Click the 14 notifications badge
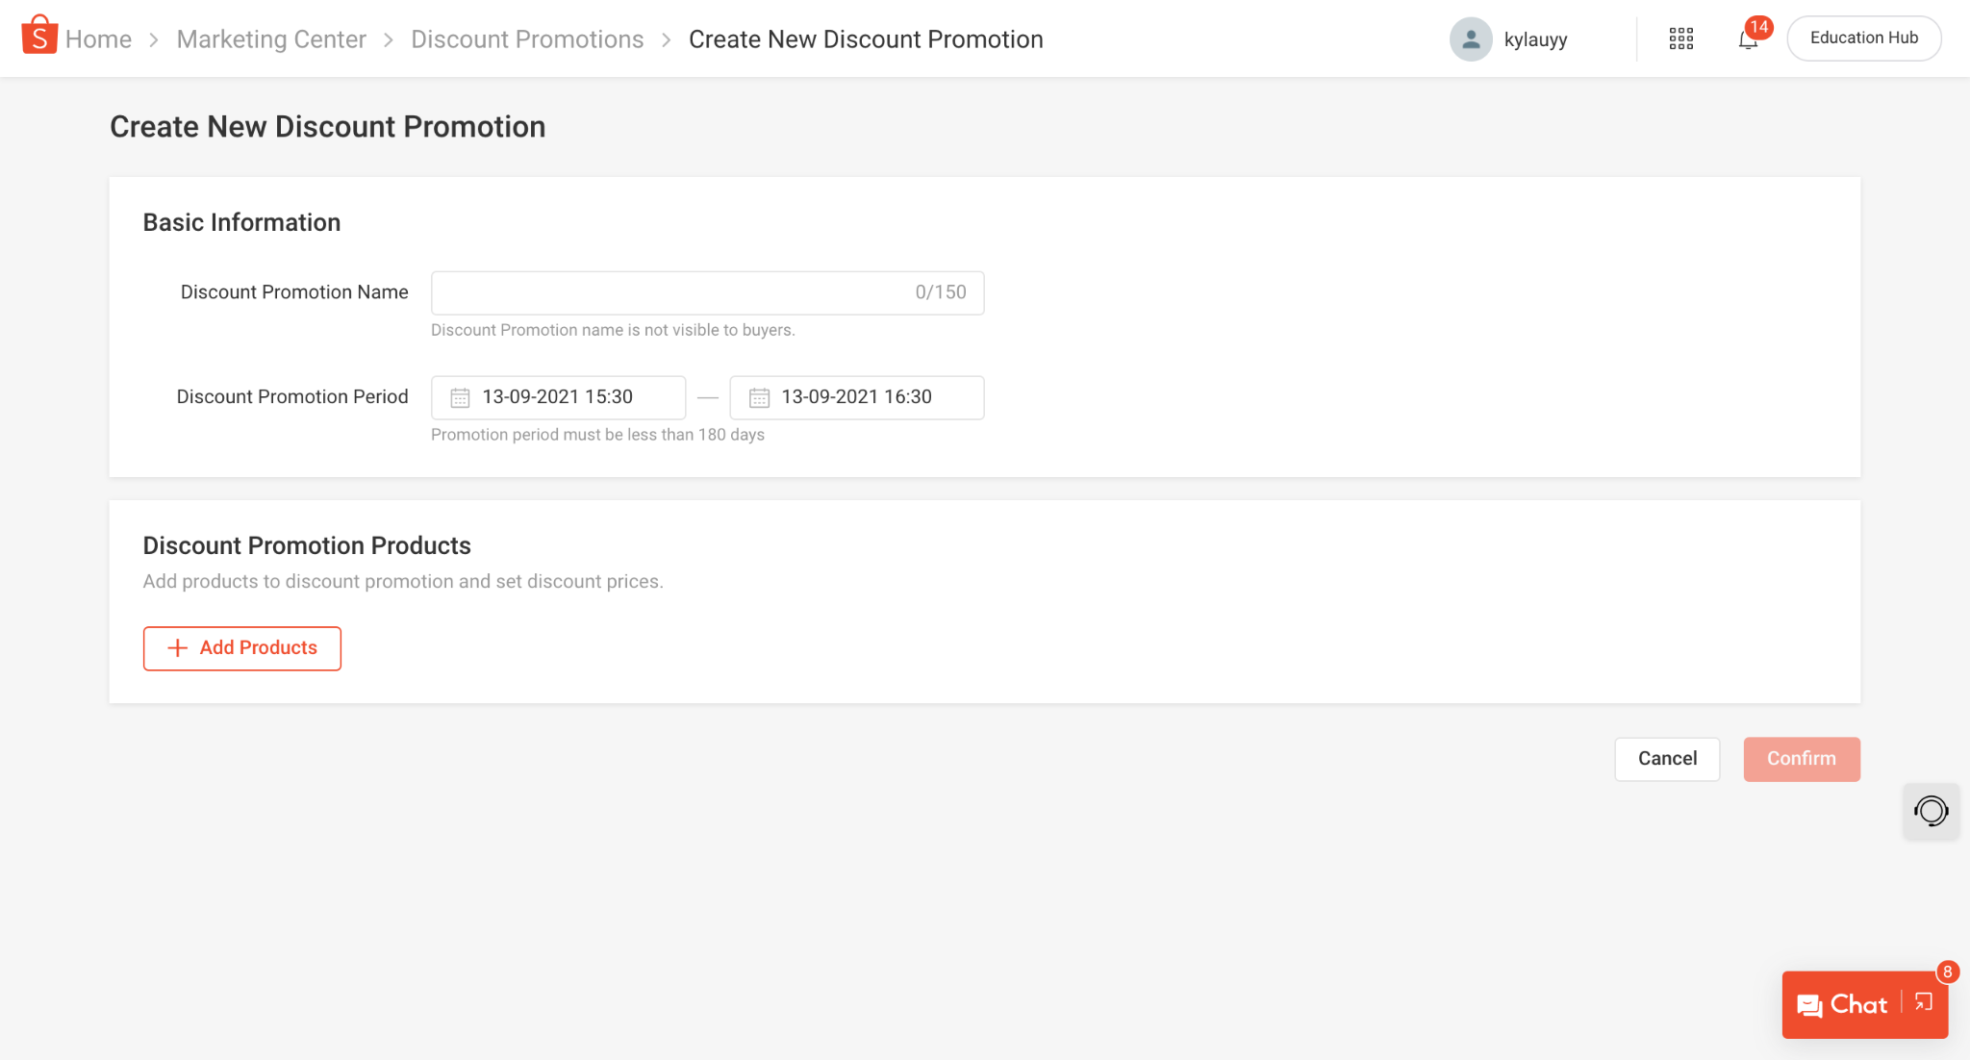 pyautogui.click(x=1759, y=27)
